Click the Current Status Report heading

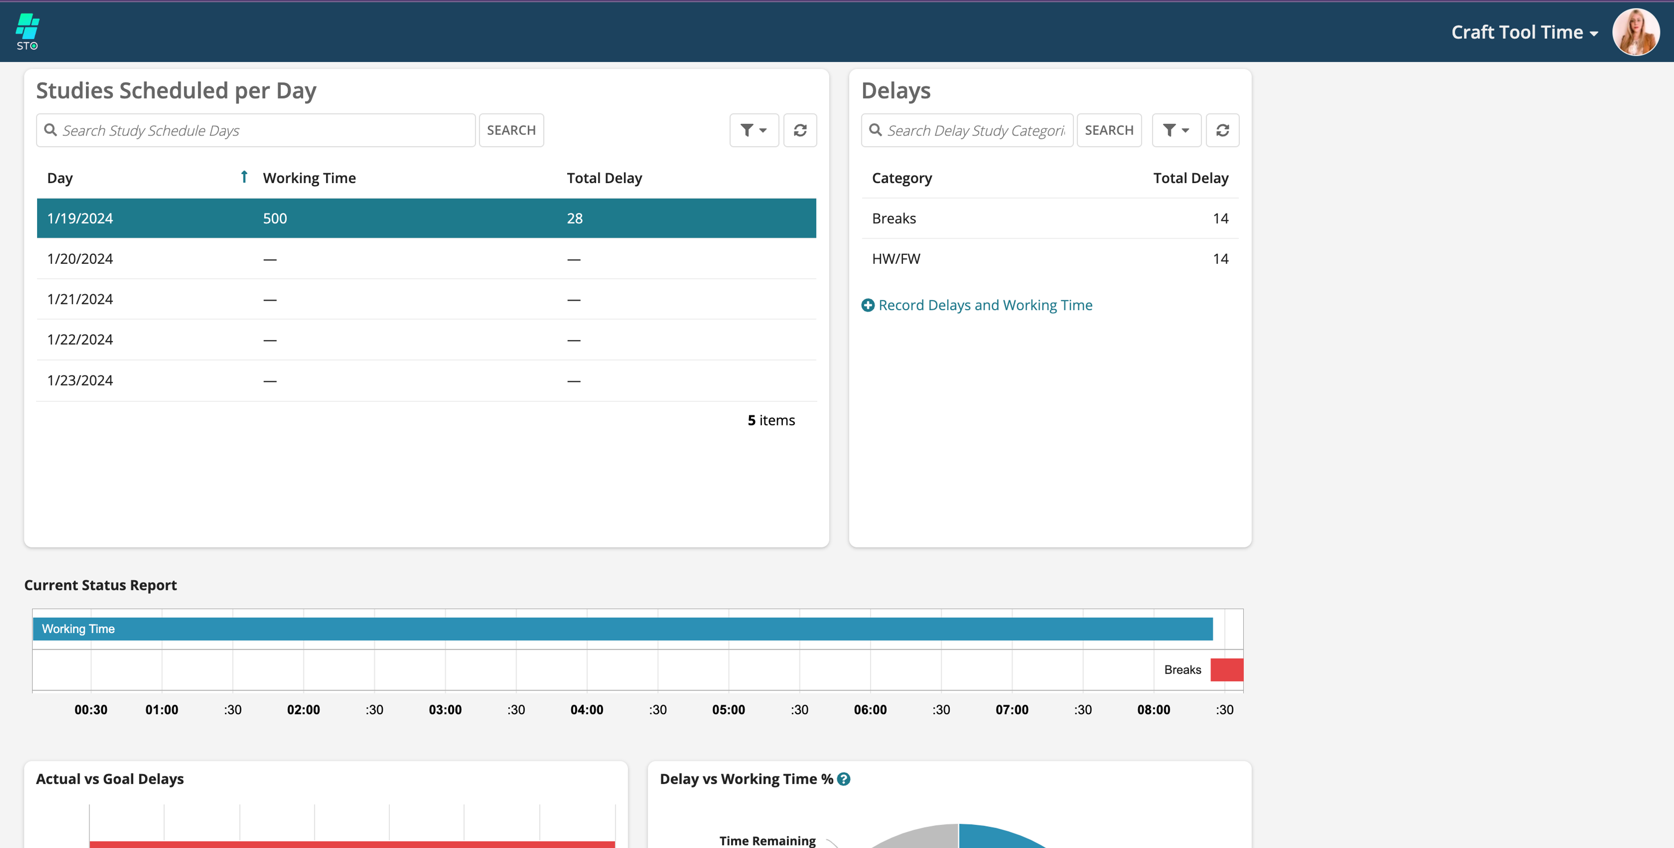point(100,585)
